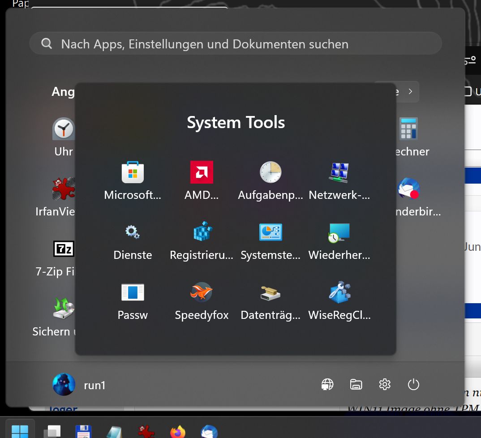This screenshot has width=481, height=438.
Task: Launch Registrierungs-Editor cube icon
Action: pyautogui.click(x=202, y=231)
